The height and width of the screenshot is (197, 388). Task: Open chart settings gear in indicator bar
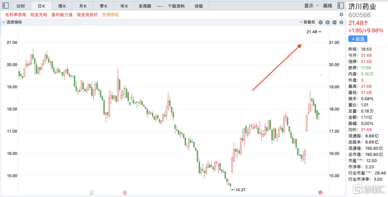[341, 22]
